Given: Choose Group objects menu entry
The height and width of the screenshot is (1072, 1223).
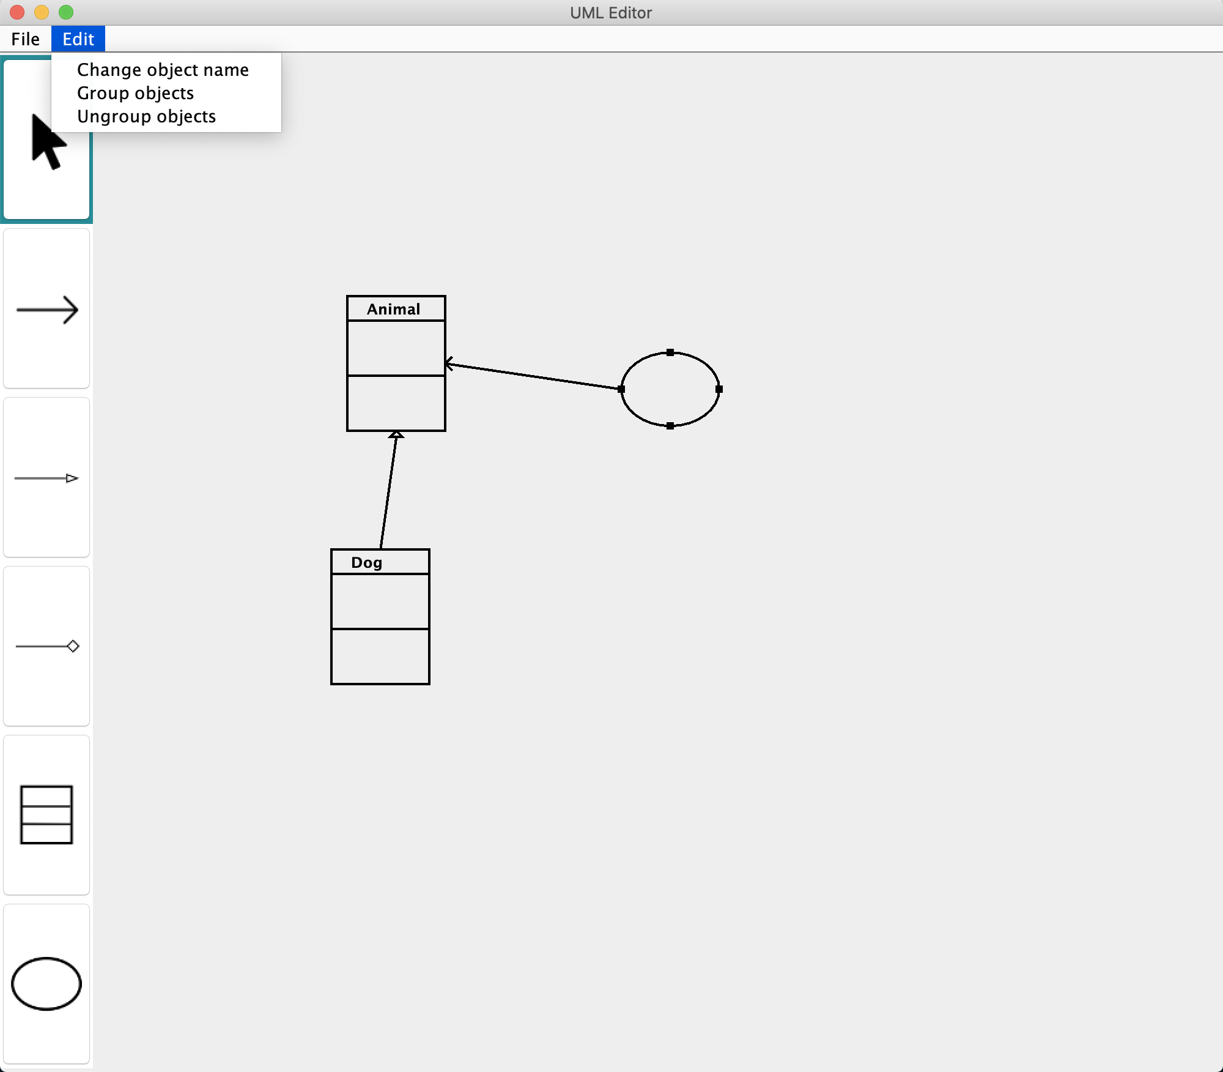Looking at the screenshot, I should point(166,93).
